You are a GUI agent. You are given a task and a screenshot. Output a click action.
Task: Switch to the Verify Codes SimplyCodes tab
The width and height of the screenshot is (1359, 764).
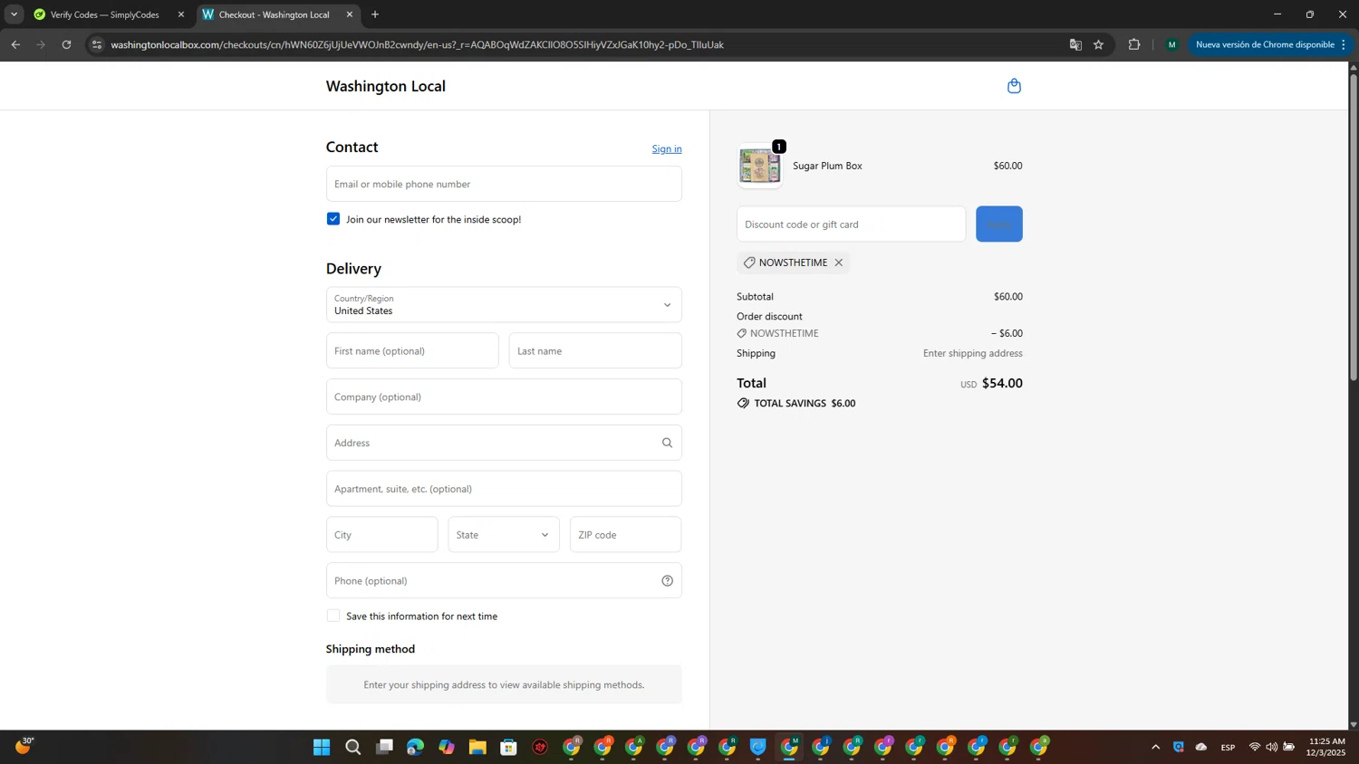[104, 14]
